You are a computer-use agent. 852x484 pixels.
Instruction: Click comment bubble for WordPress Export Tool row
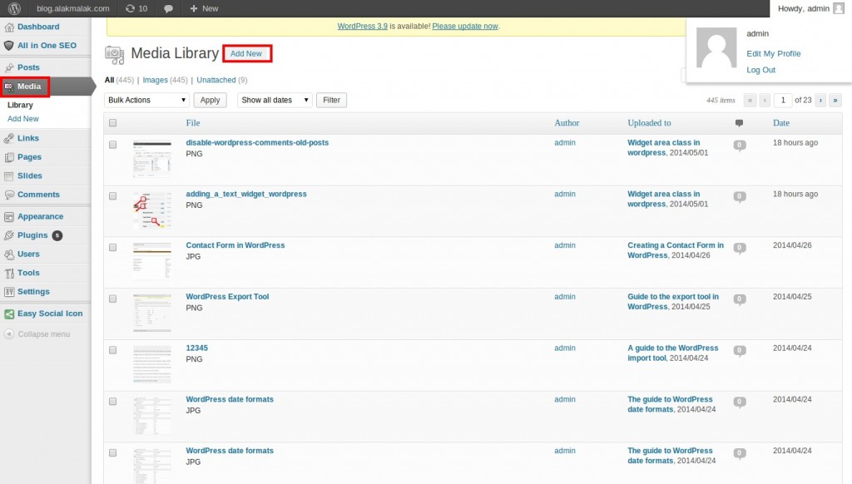tap(740, 299)
